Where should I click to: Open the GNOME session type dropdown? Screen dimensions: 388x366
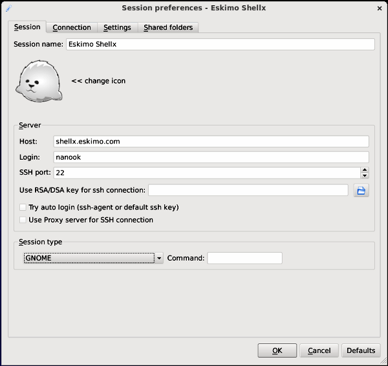93,258
